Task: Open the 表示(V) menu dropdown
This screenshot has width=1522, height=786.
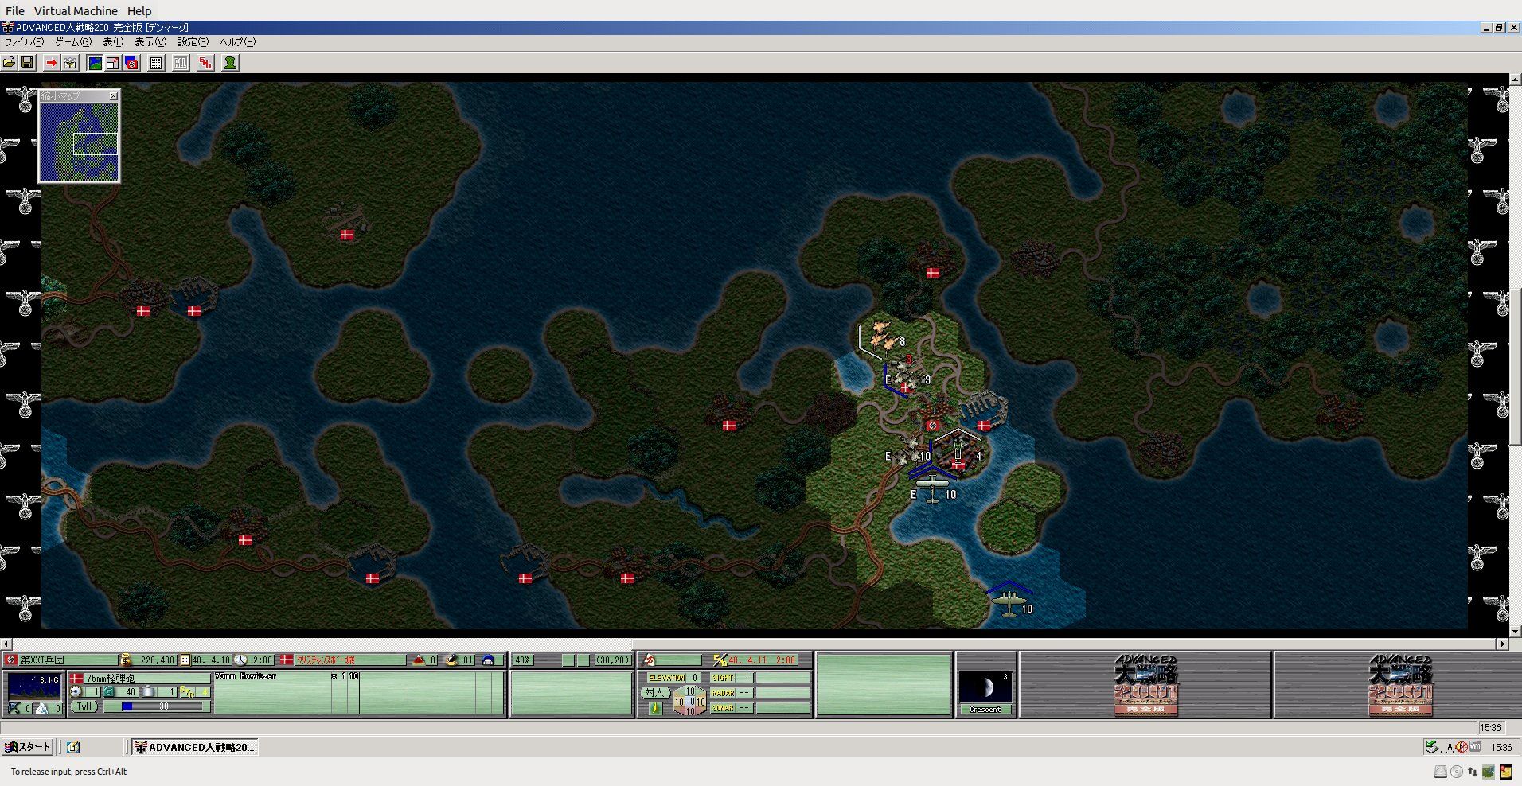Action: point(150,42)
